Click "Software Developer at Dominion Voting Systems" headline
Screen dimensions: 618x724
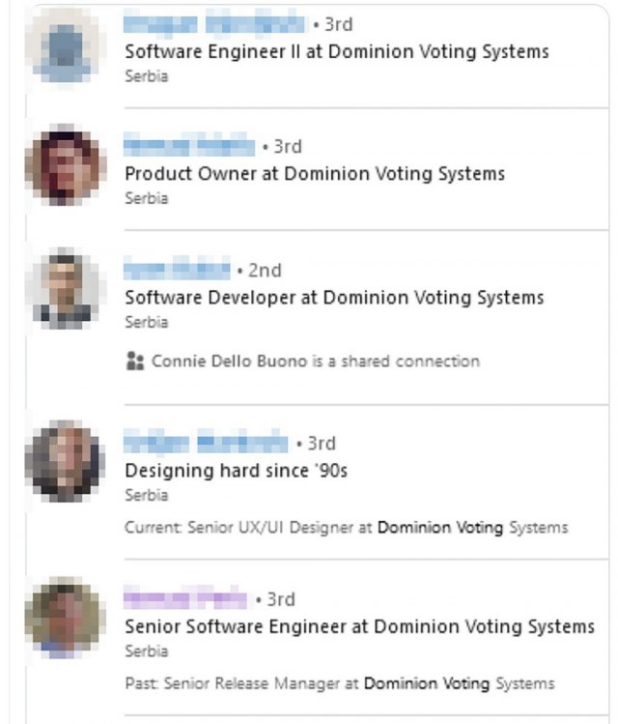[x=334, y=298]
